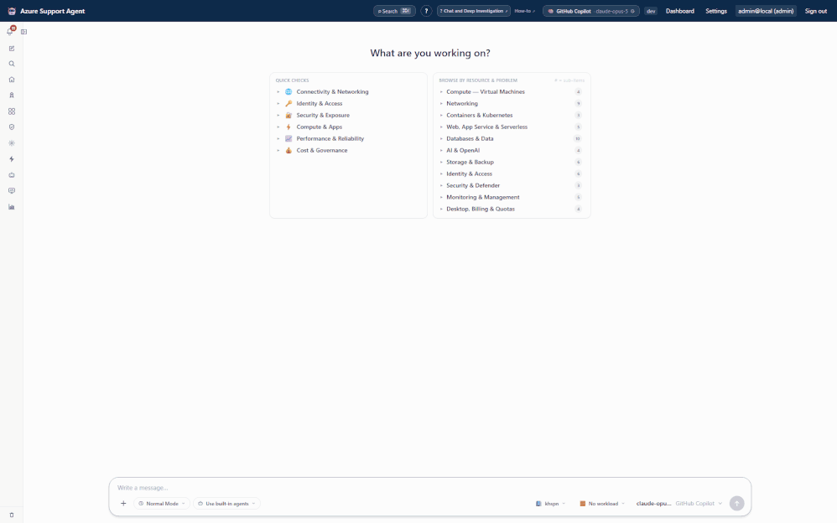Screen dimensions: 837x523
Task: Open the khspn selector dropdown
Action: (550, 503)
